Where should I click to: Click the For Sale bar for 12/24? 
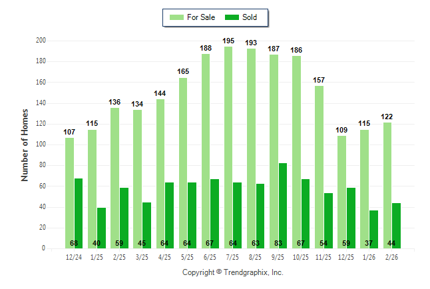[69, 192]
